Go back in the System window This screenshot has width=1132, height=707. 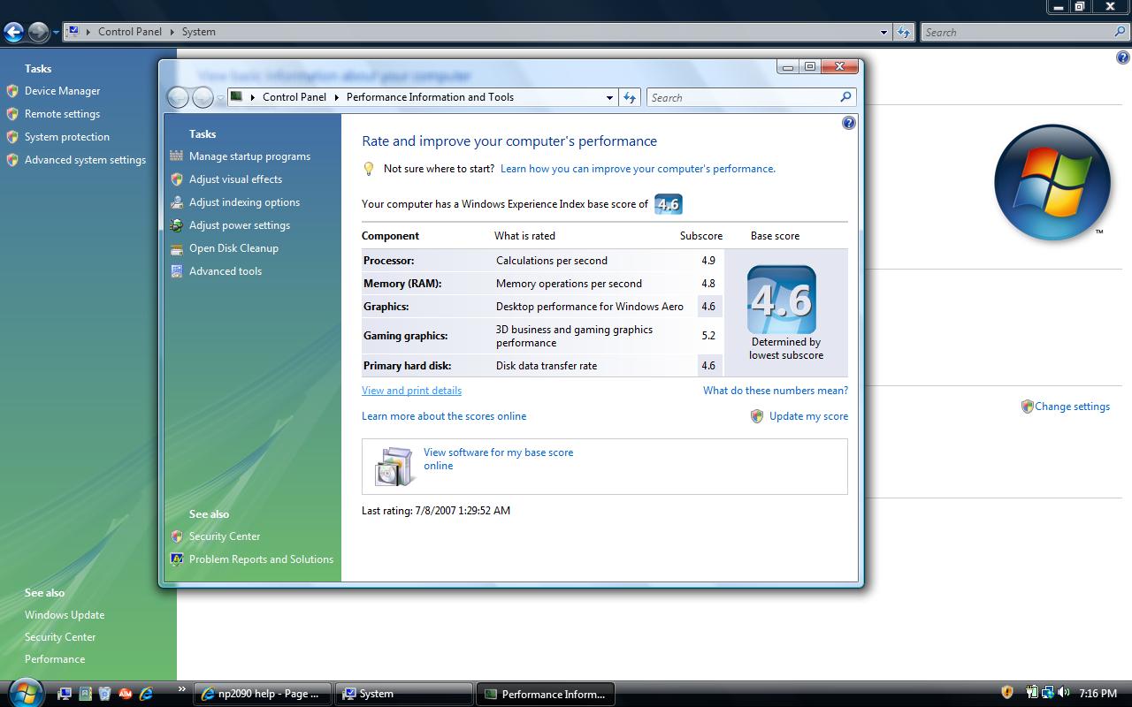(13, 33)
